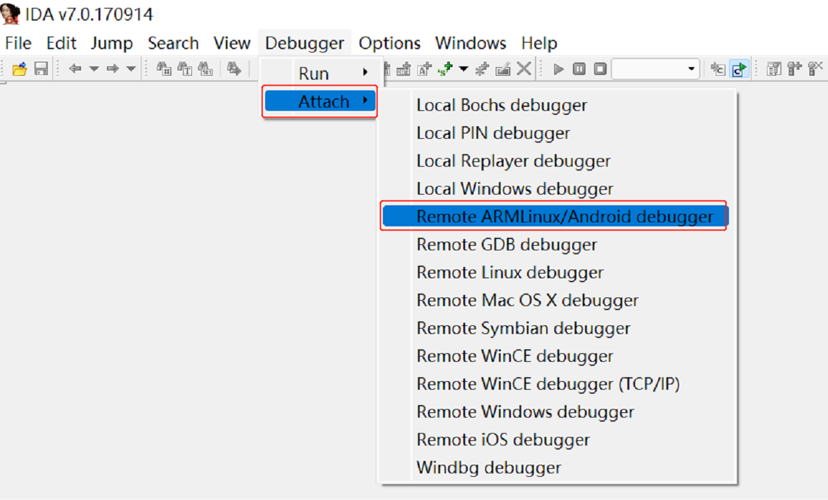Open the View menu
828x500 pixels.
[232, 43]
